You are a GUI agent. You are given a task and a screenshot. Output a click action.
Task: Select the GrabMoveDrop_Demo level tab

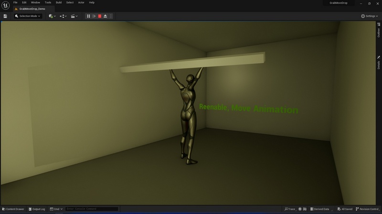pos(32,9)
